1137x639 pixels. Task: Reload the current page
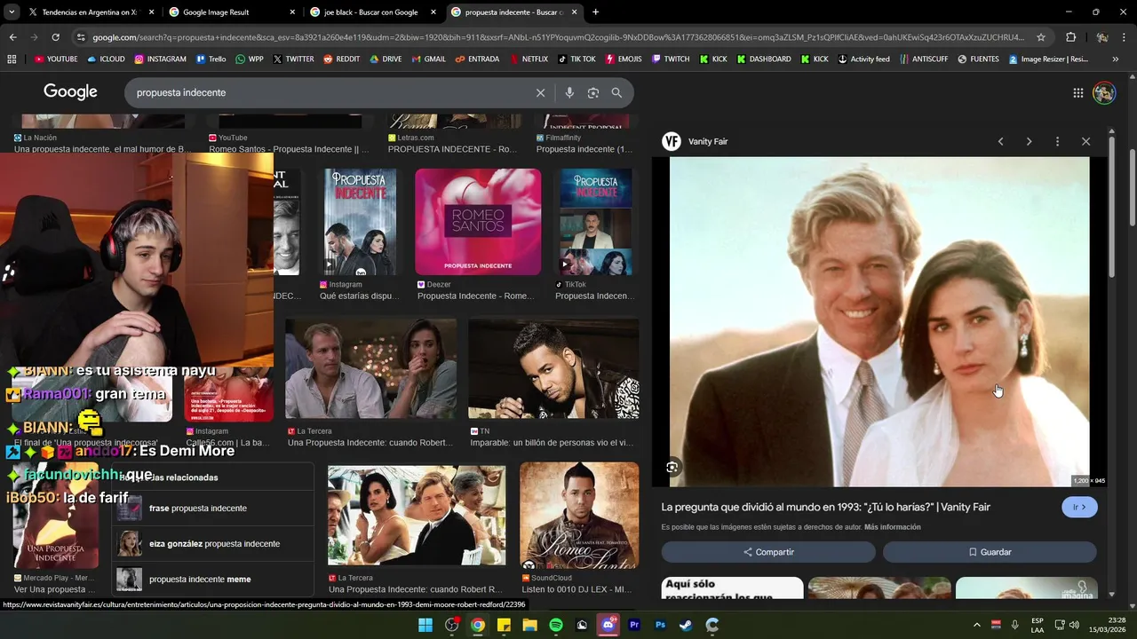[x=55, y=37]
